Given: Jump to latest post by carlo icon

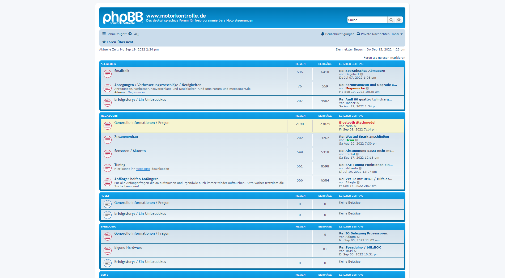Looking at the screenshot, I should tap(355, 126).
